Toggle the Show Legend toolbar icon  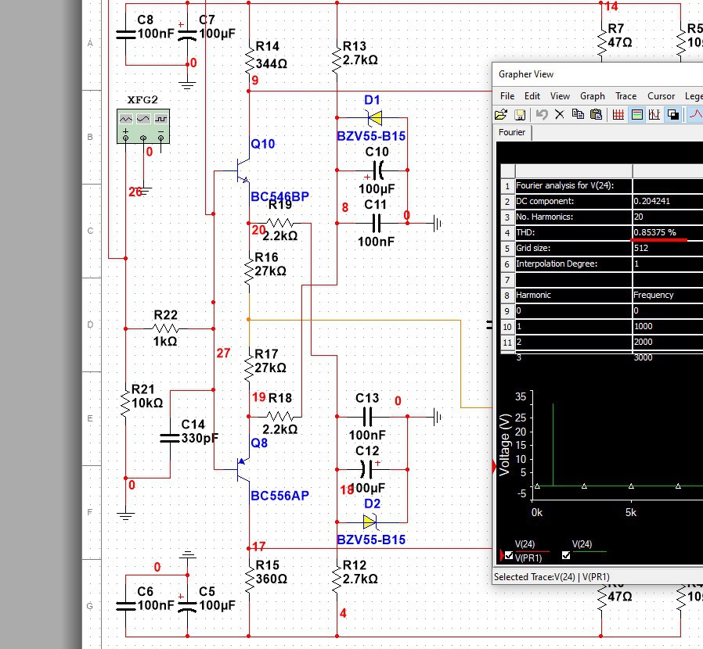(636, 114)
